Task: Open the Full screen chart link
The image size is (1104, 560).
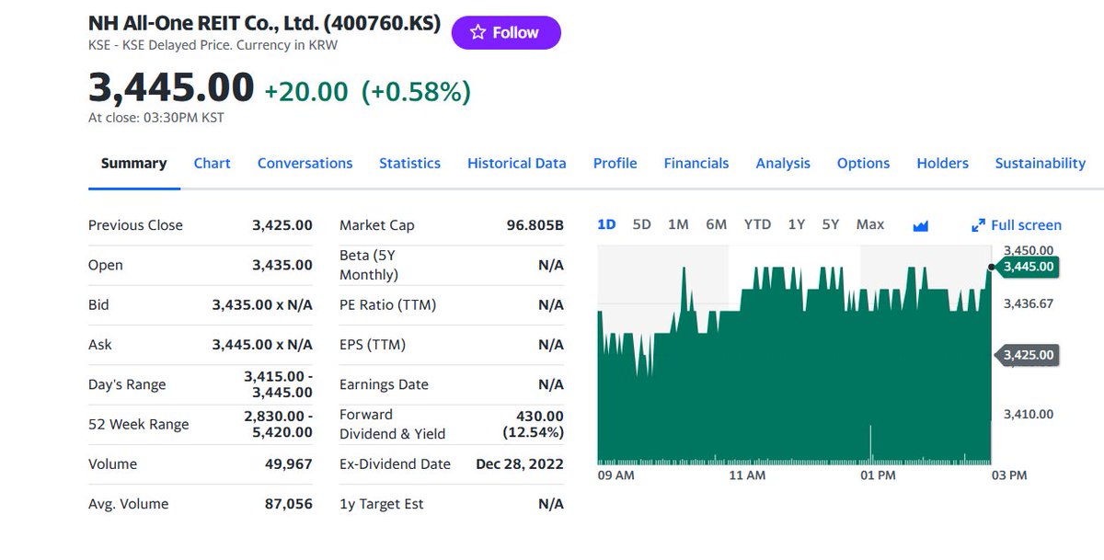Action: (1017, 225)
